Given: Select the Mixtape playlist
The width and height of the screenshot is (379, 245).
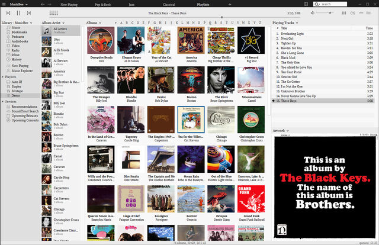Looking at the screenshot, I should click(x=17, y=91).
